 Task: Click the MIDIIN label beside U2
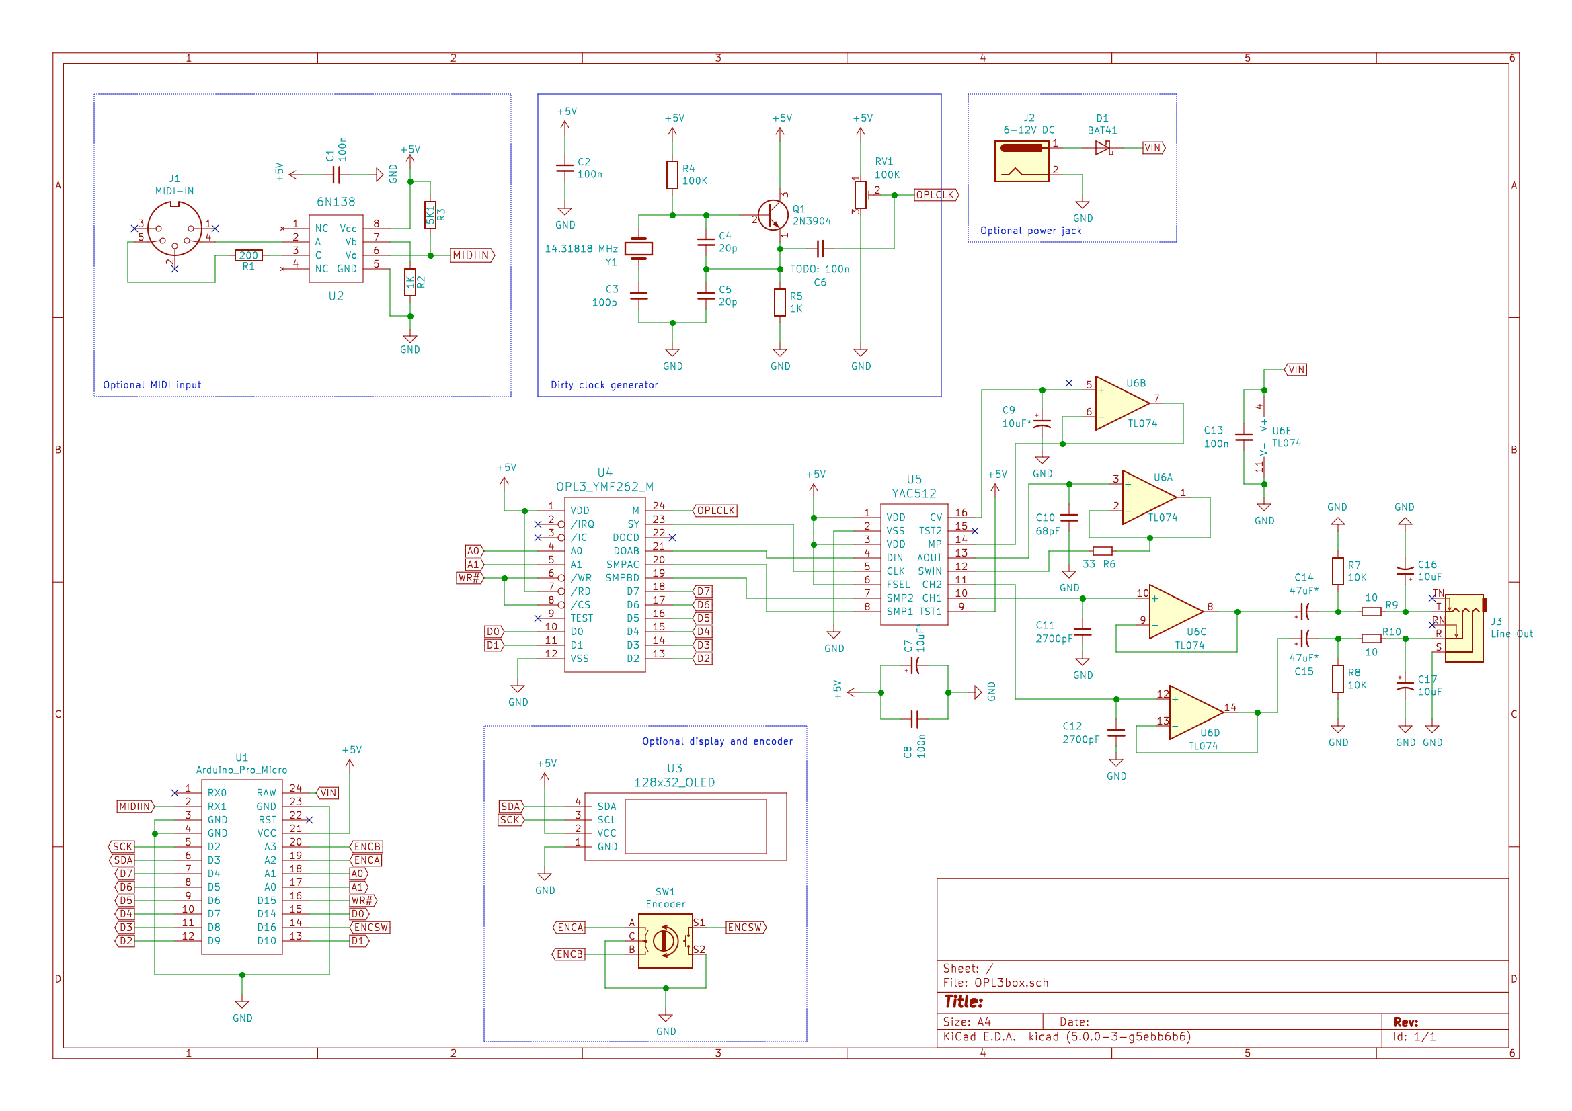[x=473, y=255]
